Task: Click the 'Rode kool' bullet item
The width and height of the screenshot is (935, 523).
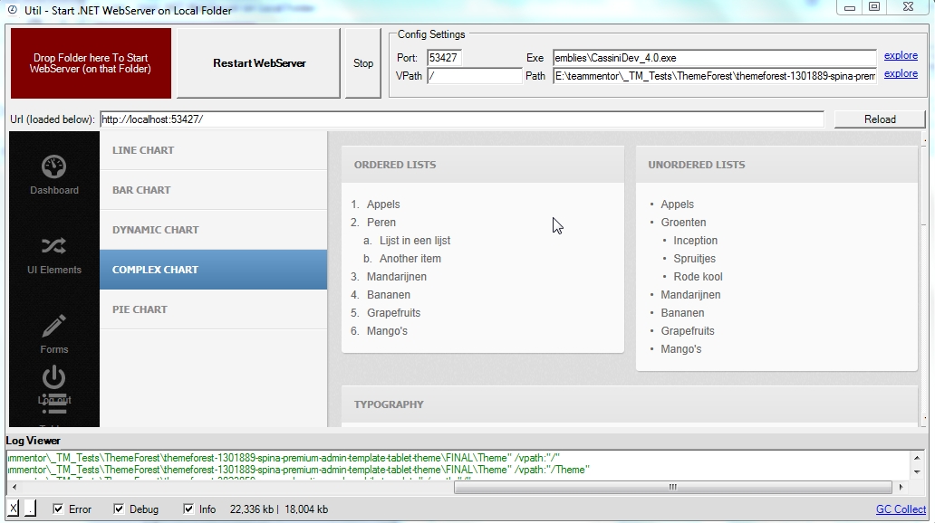Action: pos(698,276)
